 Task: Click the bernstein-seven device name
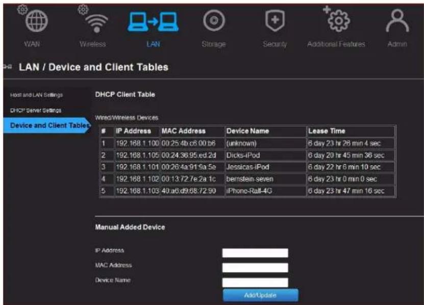(250, 179)
